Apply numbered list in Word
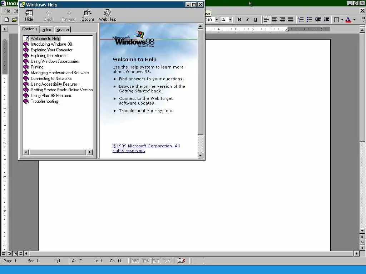366x274 pixels. (x=301, y=20)
